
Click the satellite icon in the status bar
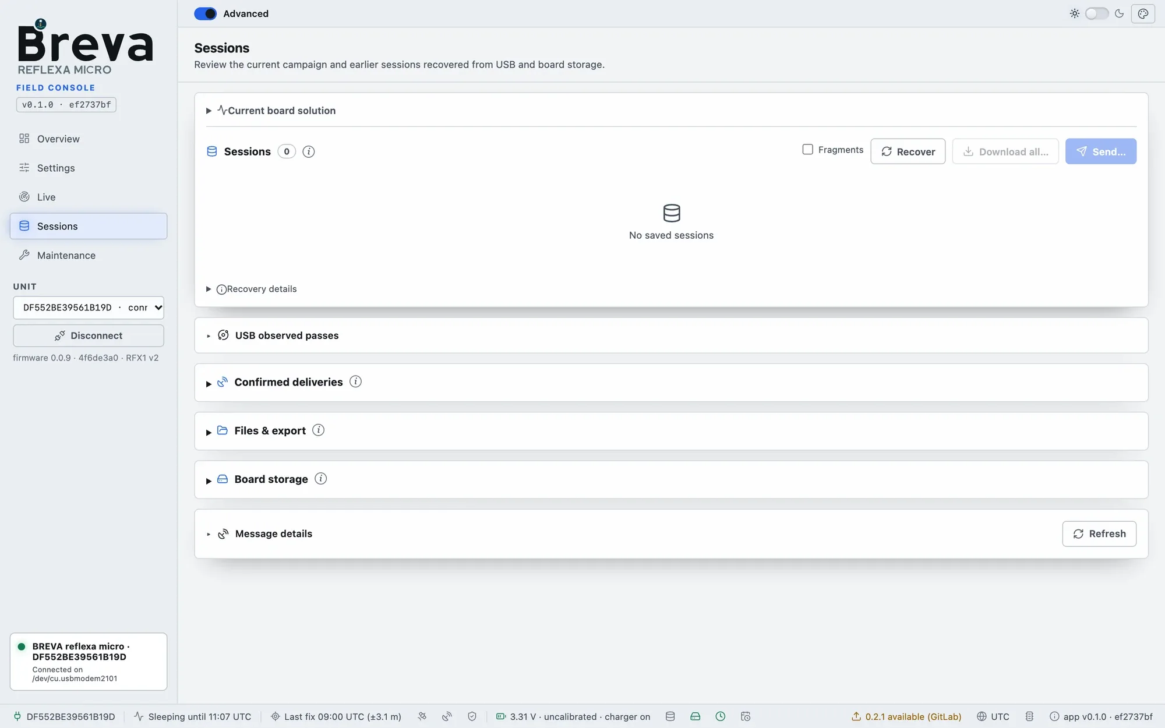(422, 716)
